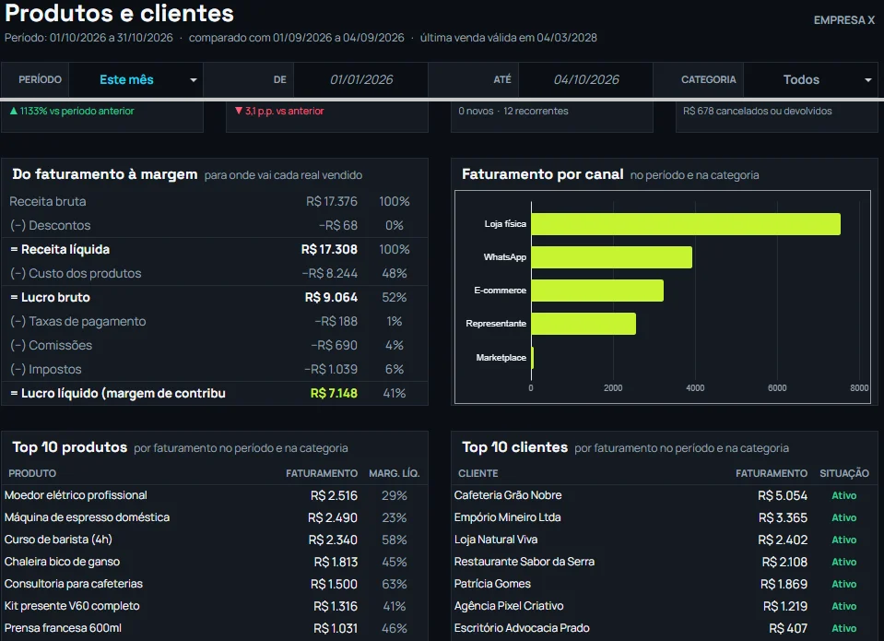Click margin 58% of Curso de barista
884x641 pixels.
[x=395, y=540]
